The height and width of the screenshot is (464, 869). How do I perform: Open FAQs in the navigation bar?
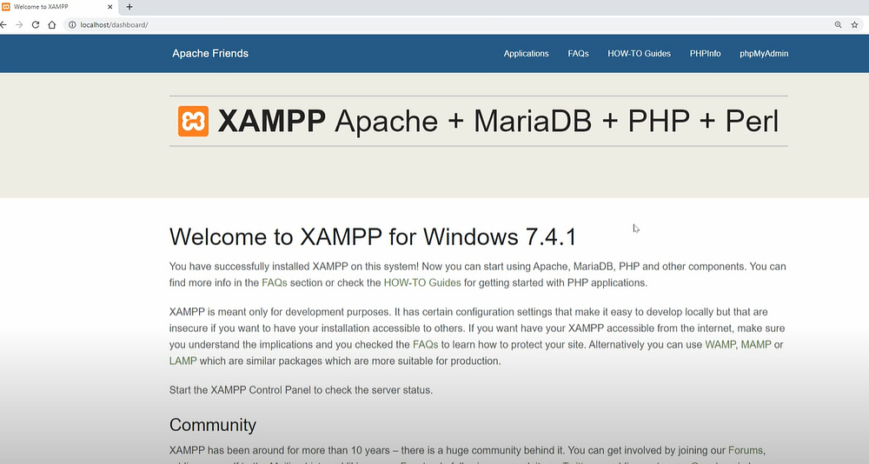click(x=578, y=54)
